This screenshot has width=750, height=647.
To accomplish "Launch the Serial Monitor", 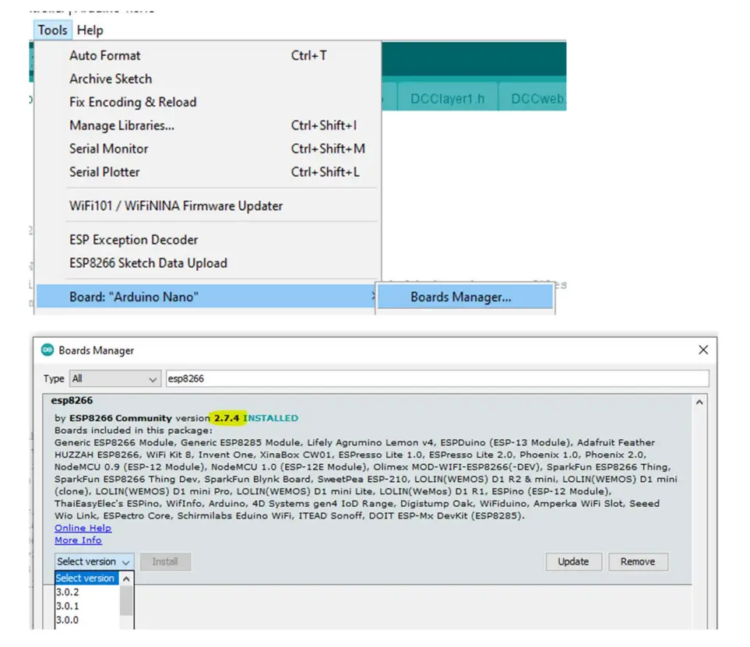I will [x=207, y=149].
